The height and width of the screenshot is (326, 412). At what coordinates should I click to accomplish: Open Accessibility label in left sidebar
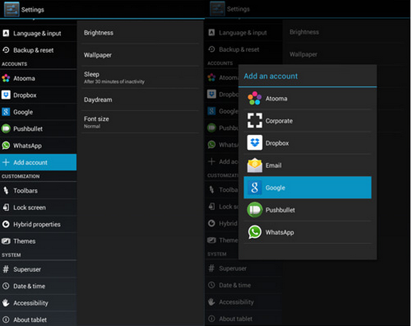tap(31, 303)
